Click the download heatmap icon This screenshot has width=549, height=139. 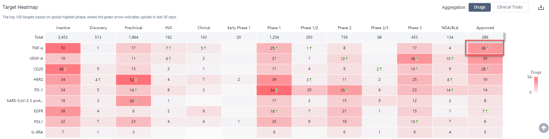click(x=541, y=7)
